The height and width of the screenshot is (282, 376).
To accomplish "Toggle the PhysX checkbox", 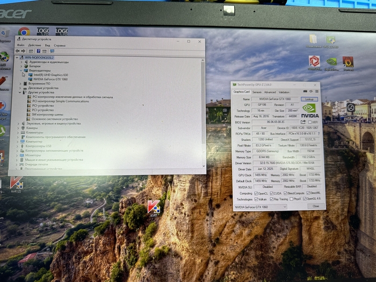I will pyautogui.click(x=291, y=199).
